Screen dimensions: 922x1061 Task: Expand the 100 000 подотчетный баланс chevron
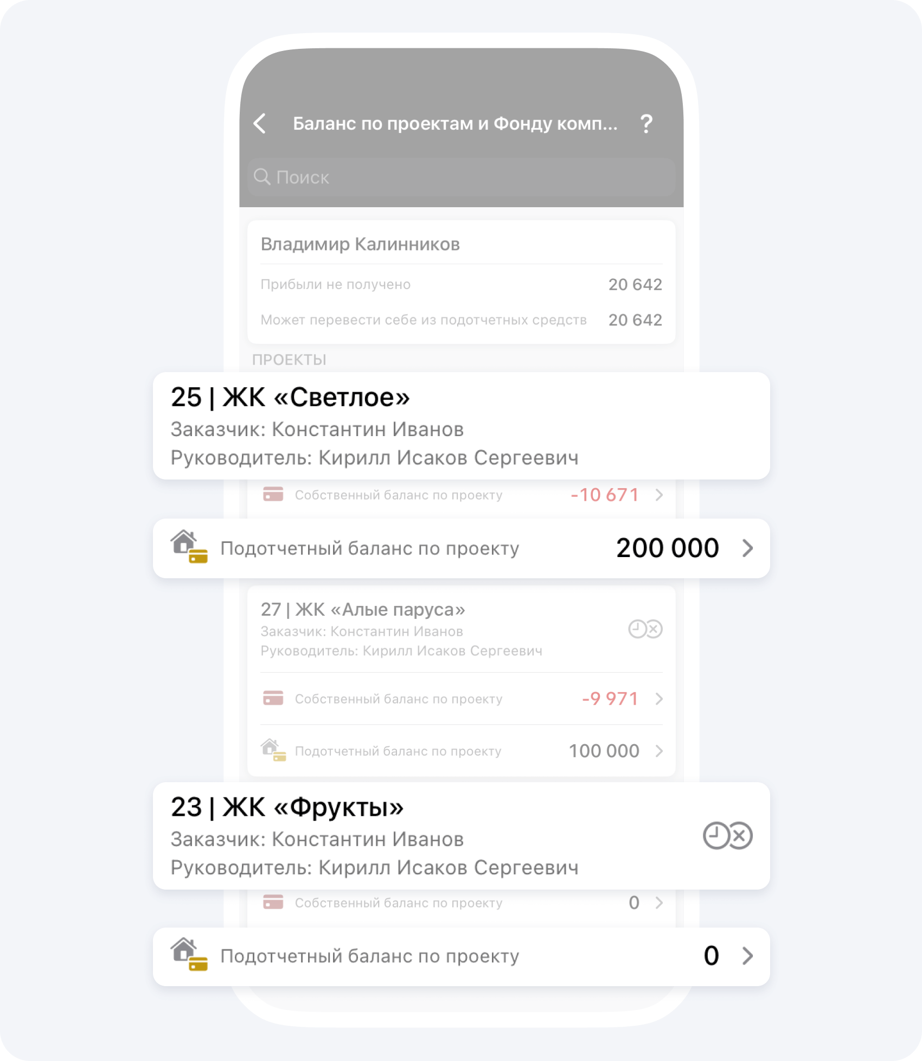(x=659, y=751)
